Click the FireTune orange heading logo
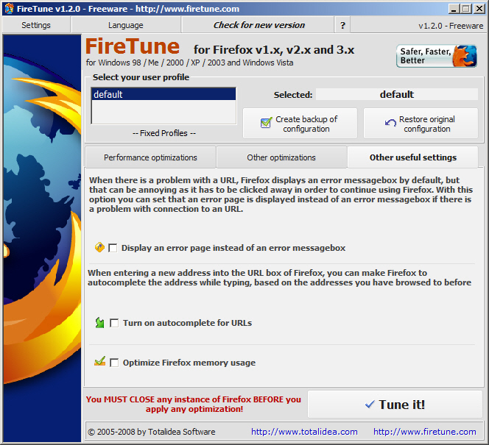The image size is (489, 445). pos(133,46)
